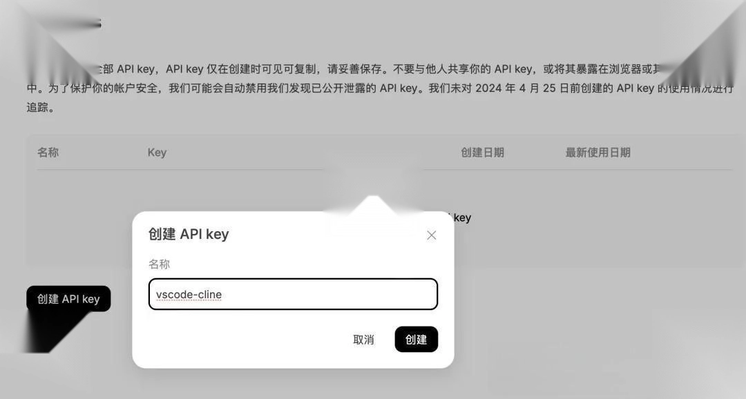Viewport: 746px width, 399px height.
Task: Close the 创建 API key dialog
Action: click(x=432, y=235)
